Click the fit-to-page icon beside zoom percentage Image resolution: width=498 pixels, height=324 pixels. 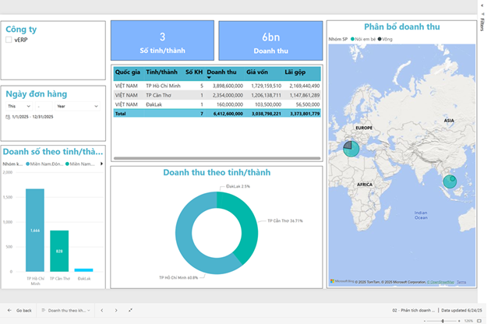point(479,320)
